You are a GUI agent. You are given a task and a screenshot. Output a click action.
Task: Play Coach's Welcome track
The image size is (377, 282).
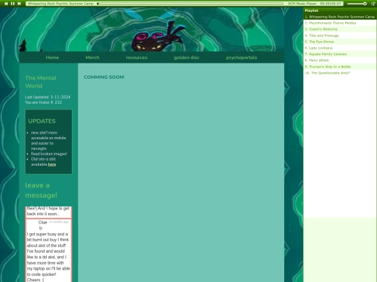point(340,29)
